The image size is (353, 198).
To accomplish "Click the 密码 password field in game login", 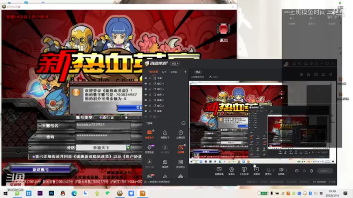I will 103,136.
